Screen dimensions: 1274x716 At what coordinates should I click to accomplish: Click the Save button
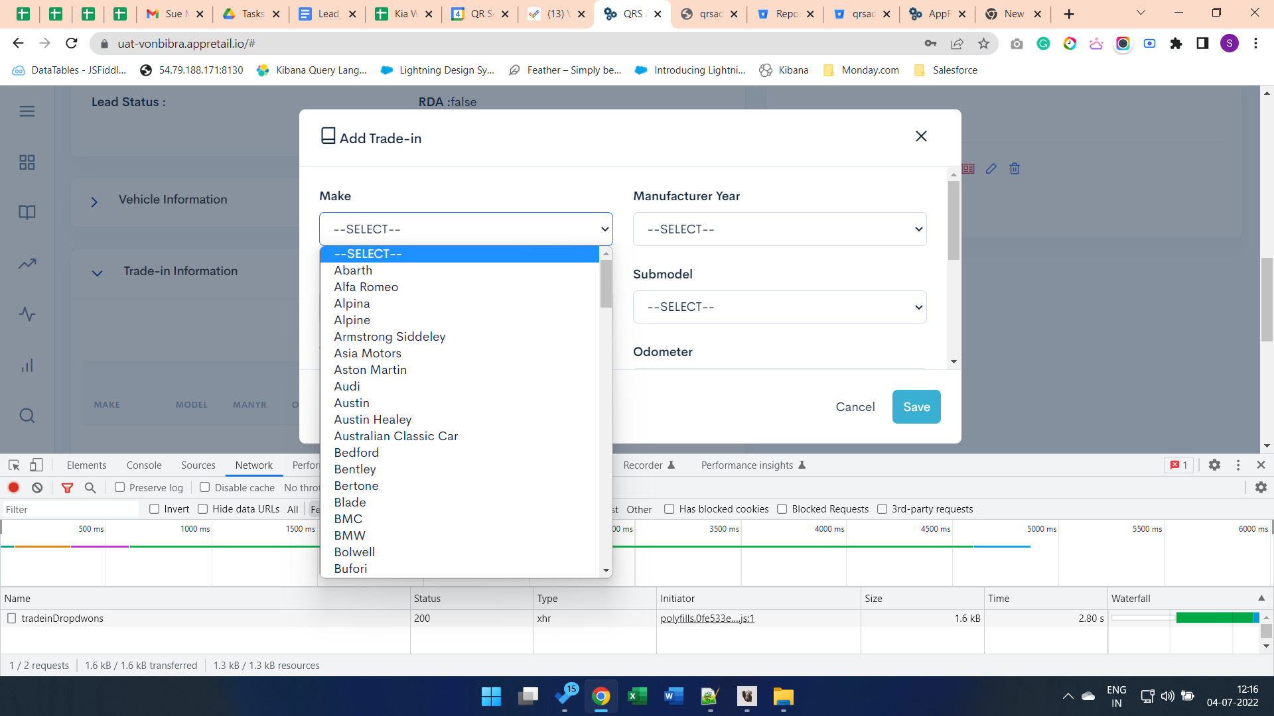[x=916, y=407]
